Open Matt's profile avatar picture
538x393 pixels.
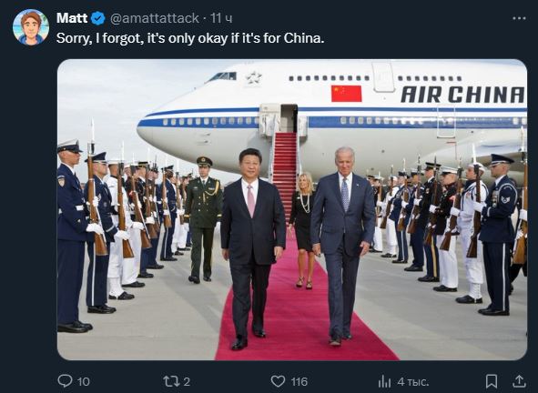tap(31, 27)
